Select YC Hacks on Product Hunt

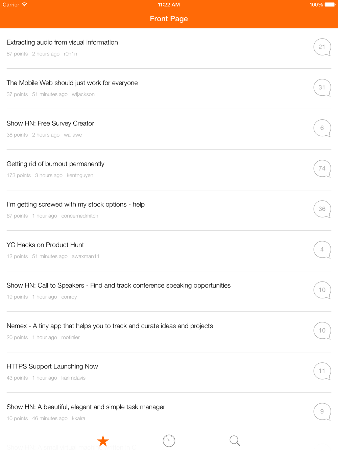coord(45,245)
